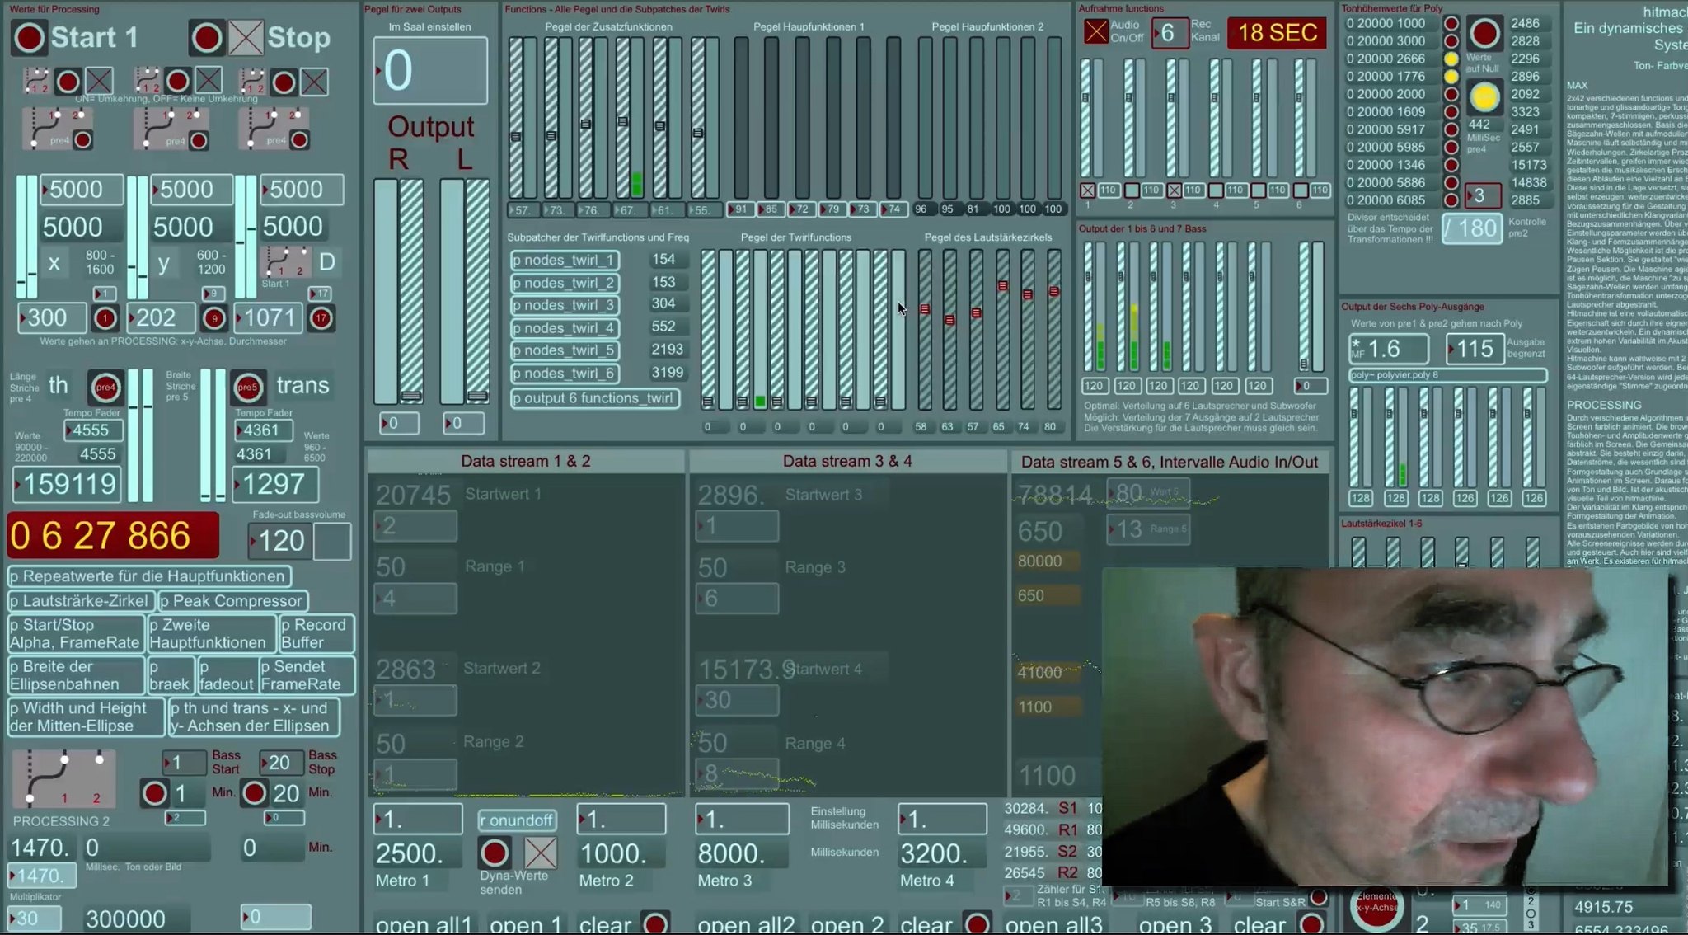
Task: Toggle the X checkbox beside Stop
Action: 246,38
